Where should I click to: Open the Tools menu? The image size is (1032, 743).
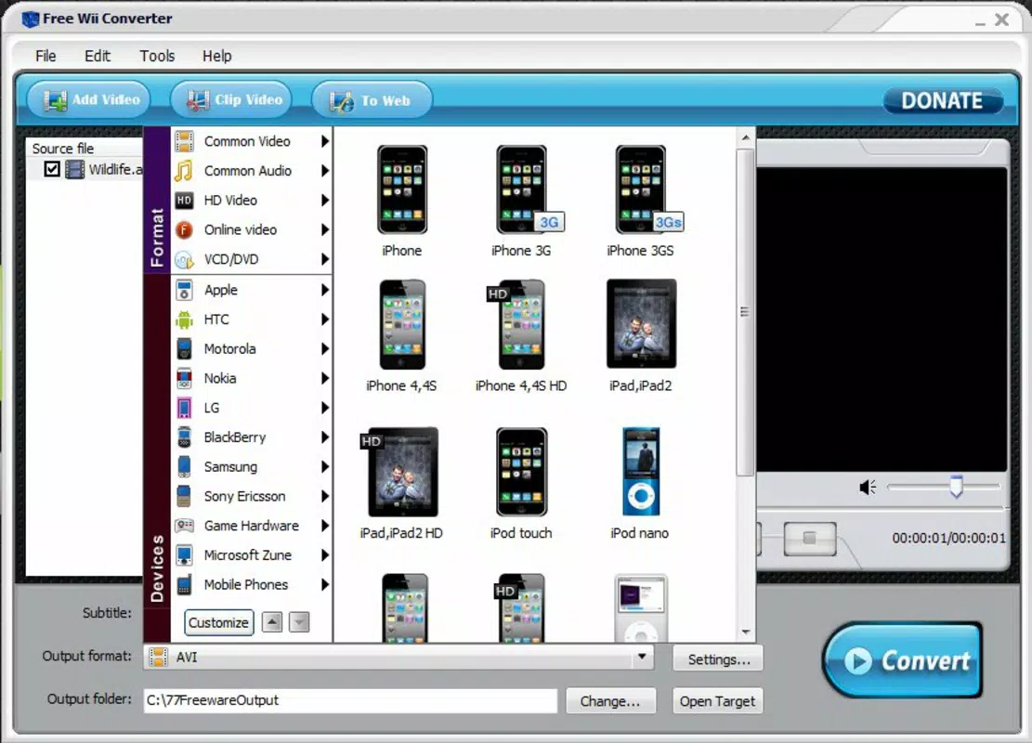click(x=157, y=56)
